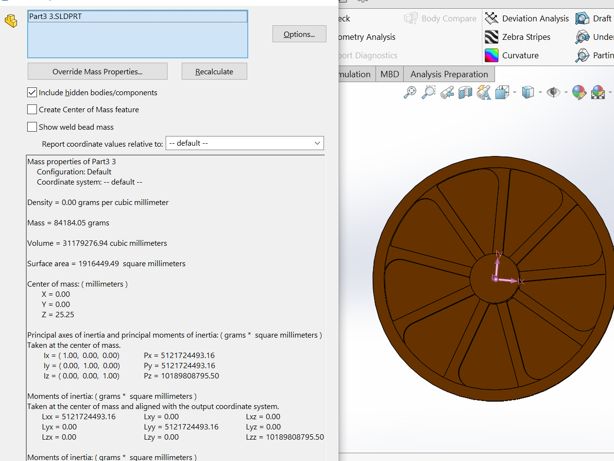Viewport: 614px width, 461px height.
Task: Click the 'Lxx = 5121724493.16' value
Action: (79, 416)
